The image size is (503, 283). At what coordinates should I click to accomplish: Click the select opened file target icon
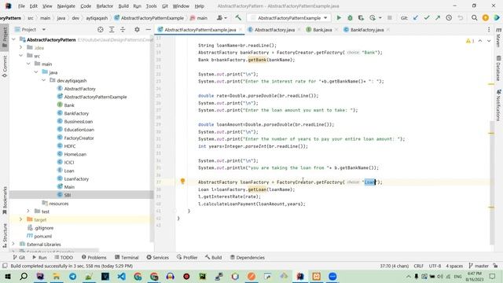[x=101, y=30]
